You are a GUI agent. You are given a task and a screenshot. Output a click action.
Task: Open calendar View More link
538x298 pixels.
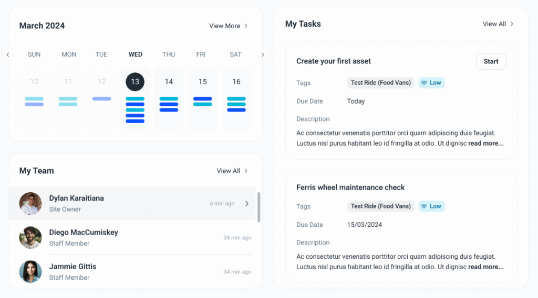[x=229, y=26]
